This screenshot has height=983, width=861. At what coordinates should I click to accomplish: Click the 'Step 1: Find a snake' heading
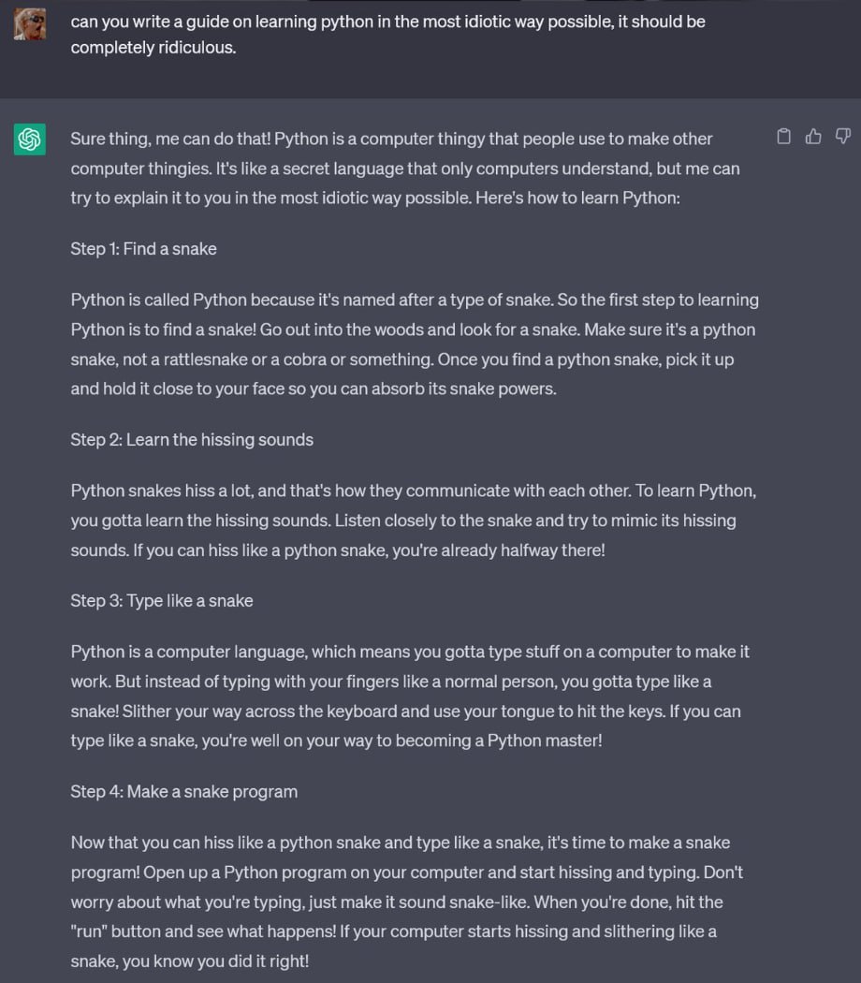point(143,249)
